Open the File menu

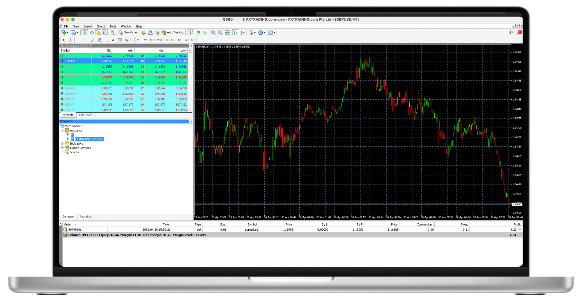tap(66, 26)
